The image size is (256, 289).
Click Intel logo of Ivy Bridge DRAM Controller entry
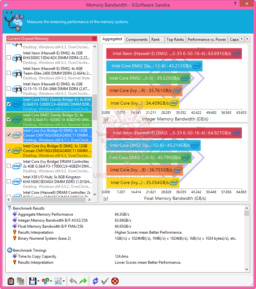click(x=17, y=166)
